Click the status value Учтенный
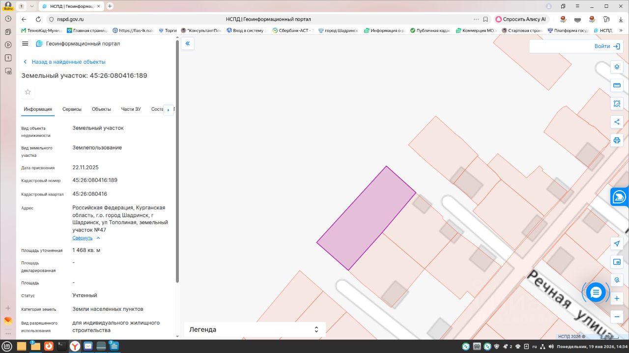Screen dimensions: 629x353 pyautogui.click(x=85, y=295)
